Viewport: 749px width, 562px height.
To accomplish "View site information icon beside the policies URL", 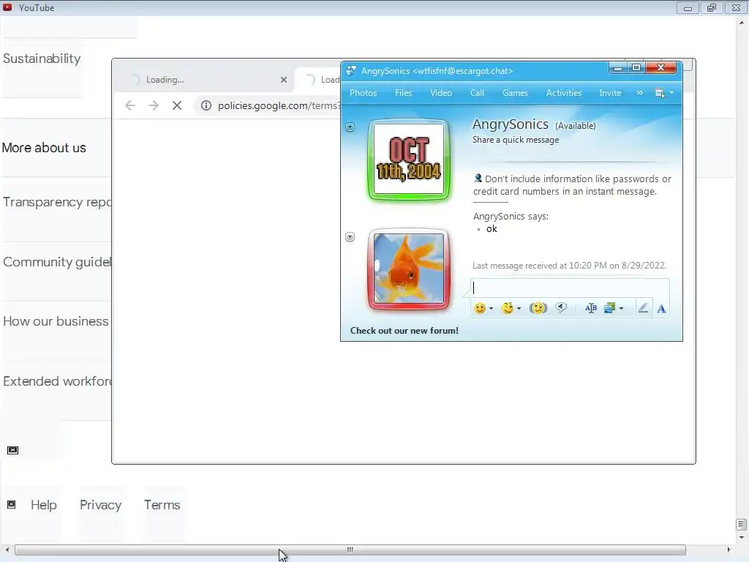I will [206, 105].
